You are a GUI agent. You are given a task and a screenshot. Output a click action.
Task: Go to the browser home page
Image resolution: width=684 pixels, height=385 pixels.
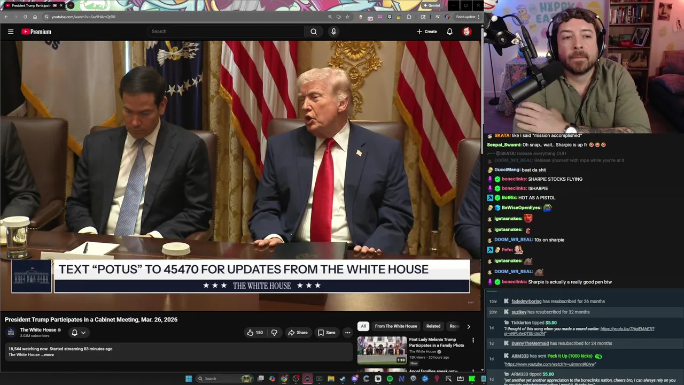35,17
